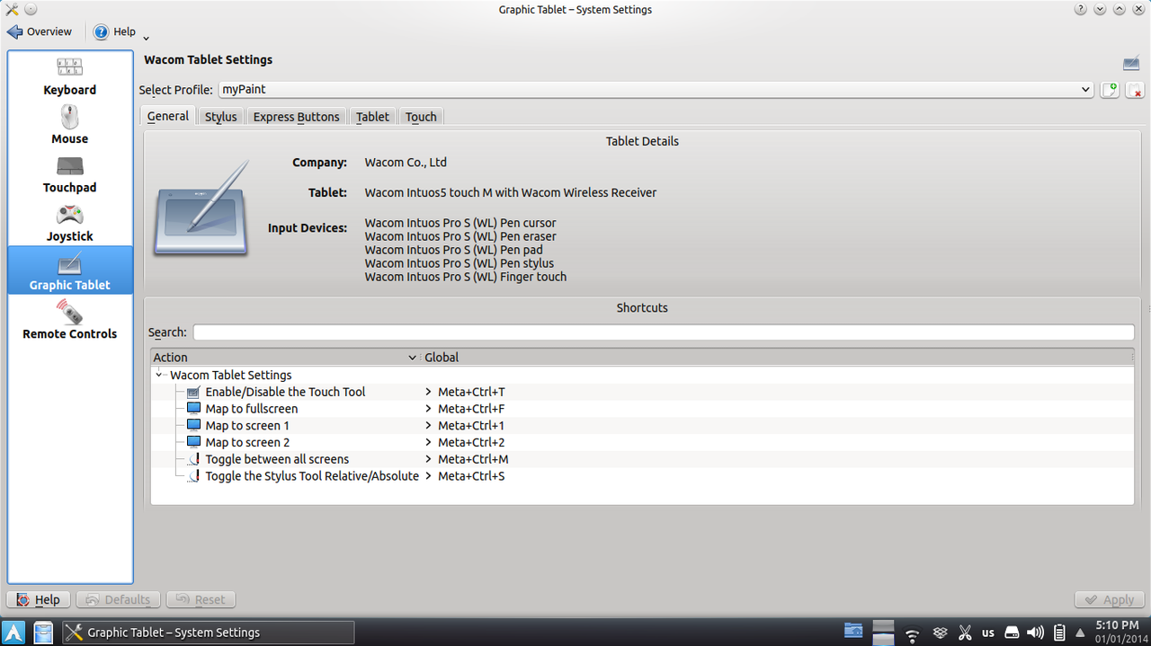
Task: Restore settings with the Defaults button
Action: coord(119,599)
